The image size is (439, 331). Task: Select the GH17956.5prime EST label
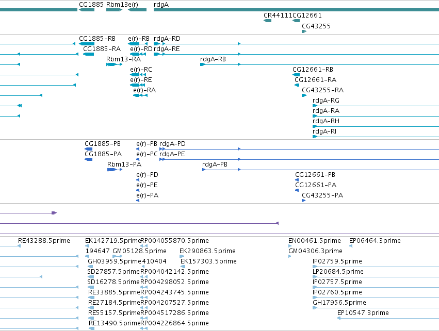[339, 303]
